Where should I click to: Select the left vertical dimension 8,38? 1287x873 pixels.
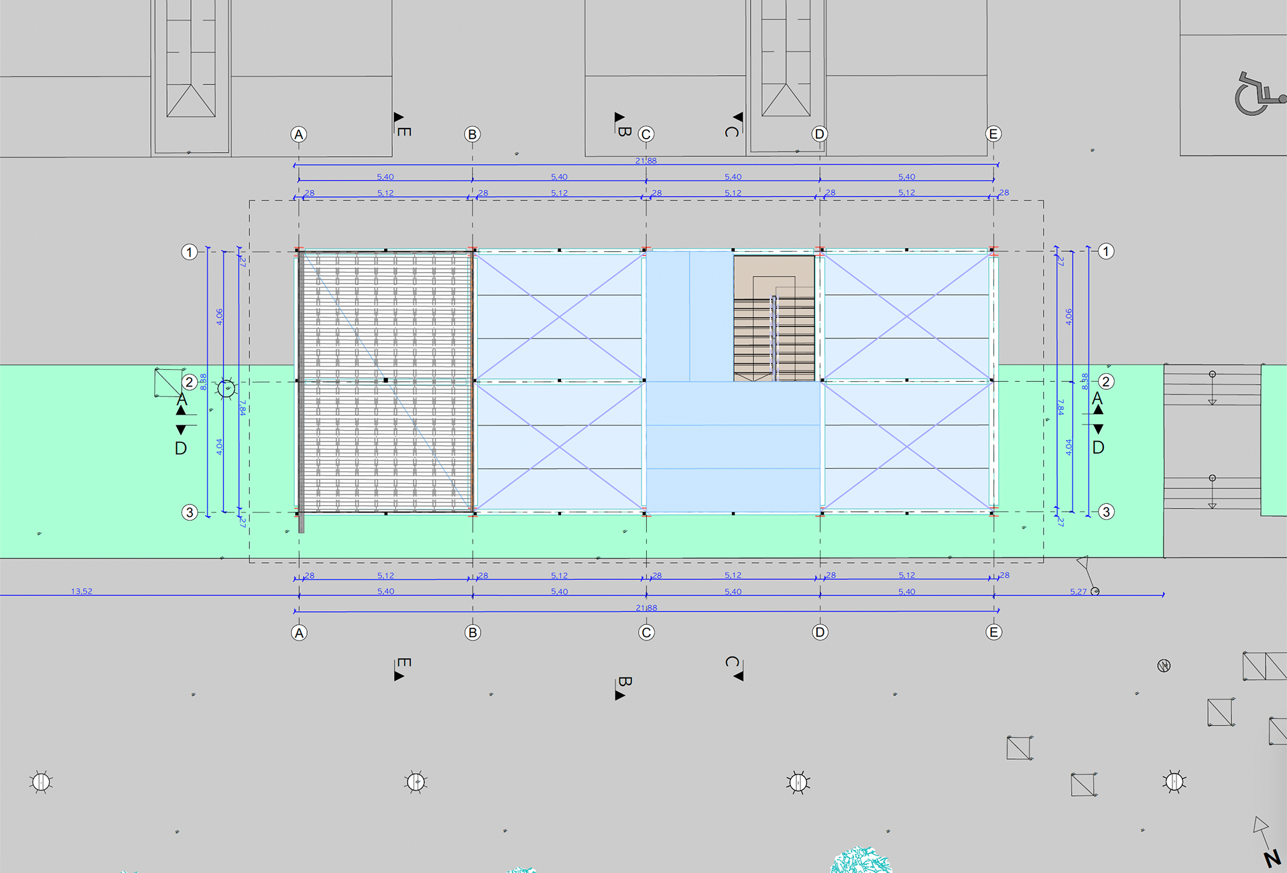pyautogui.click(x=204, y=382)
